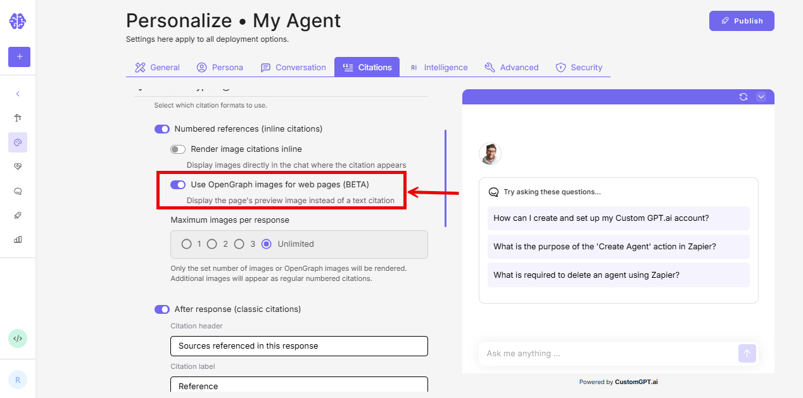The image size is (803, 398).
Task: Ask 'What is required to delete an agent using Zapier?'
Action: click(618, 275)
